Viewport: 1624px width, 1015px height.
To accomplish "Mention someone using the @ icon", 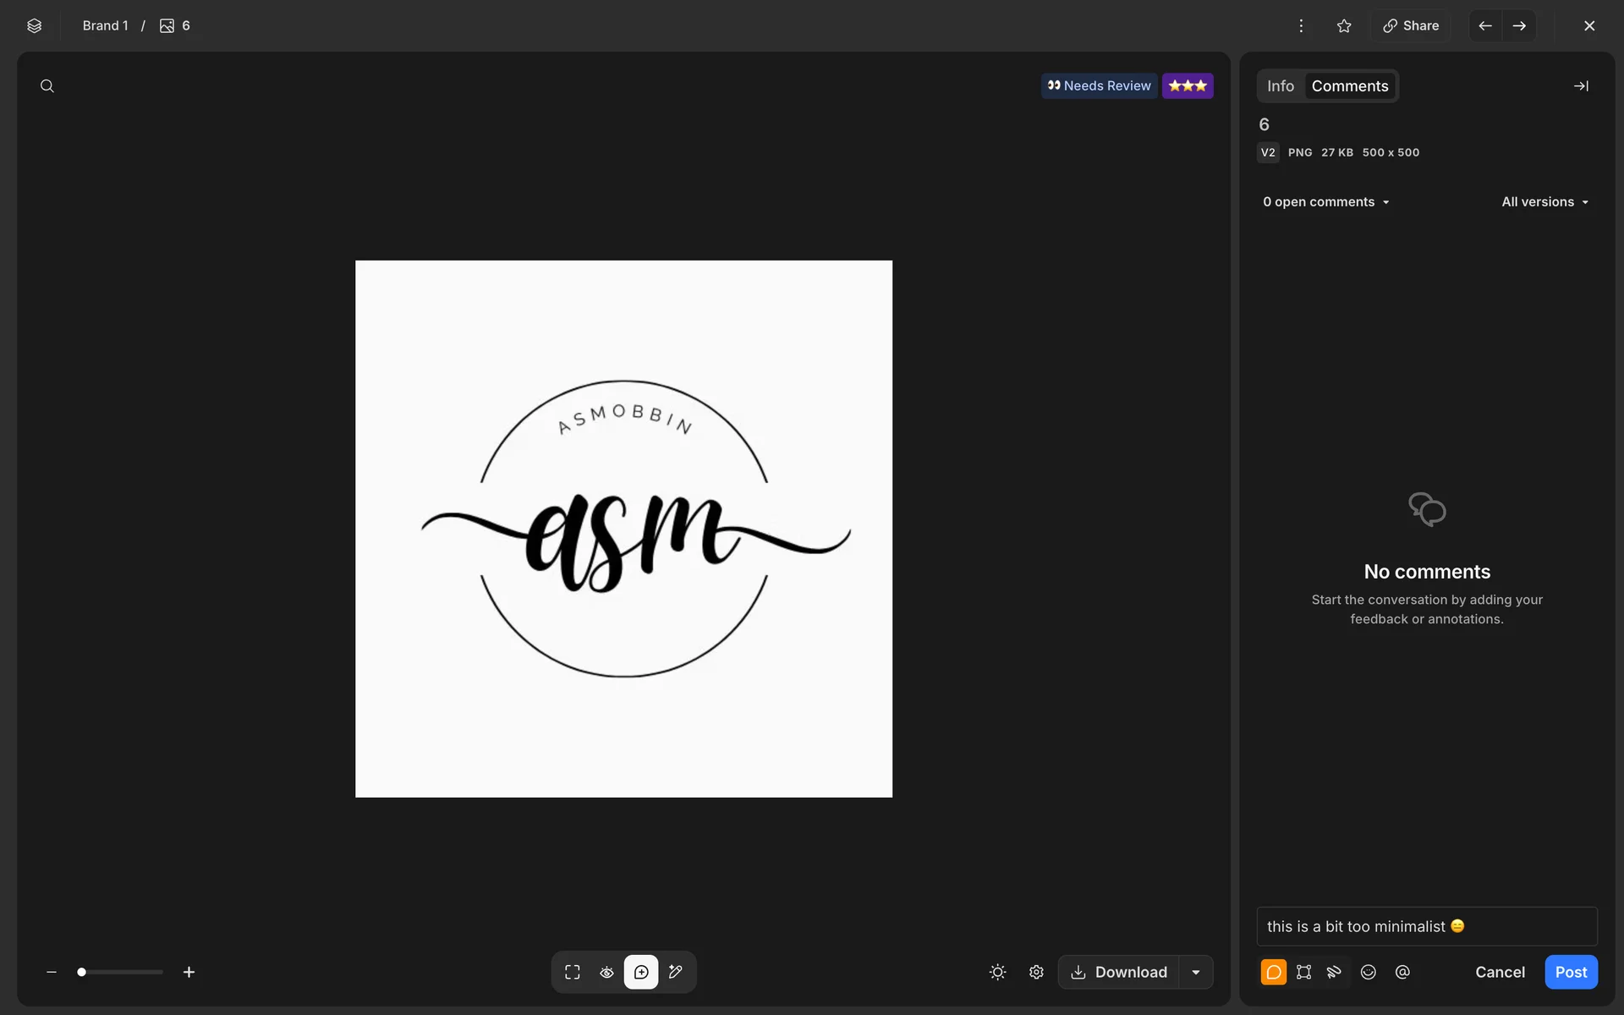I will (1402, 972).
